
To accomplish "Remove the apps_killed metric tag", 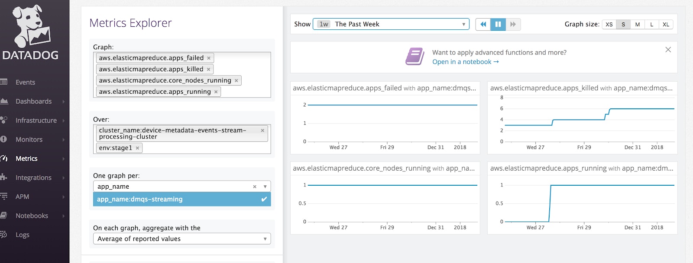I will click(x=208, y=70).
